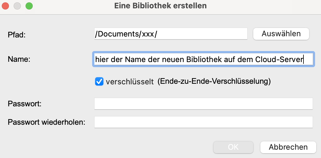
Task: Toggle the verschlüsselt checkbox
Action: [x=99, y=81]
